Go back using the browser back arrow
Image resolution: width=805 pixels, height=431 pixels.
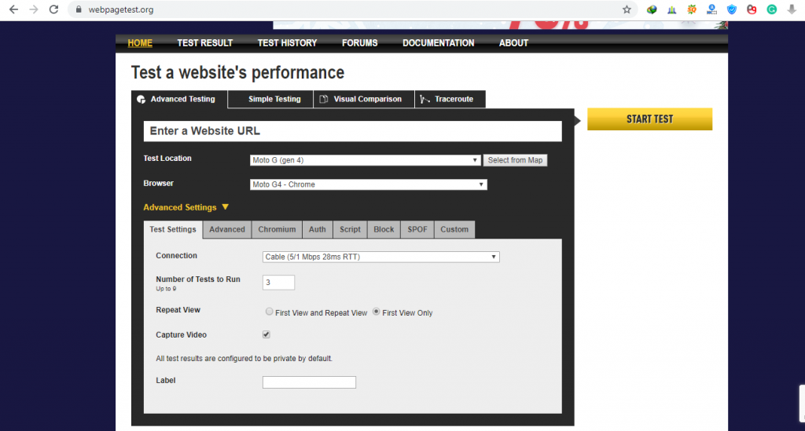14,9
